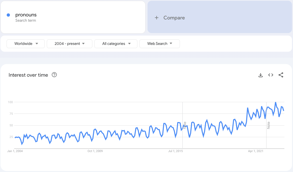Click the chart peak at 100

click(x=276, y=102)
